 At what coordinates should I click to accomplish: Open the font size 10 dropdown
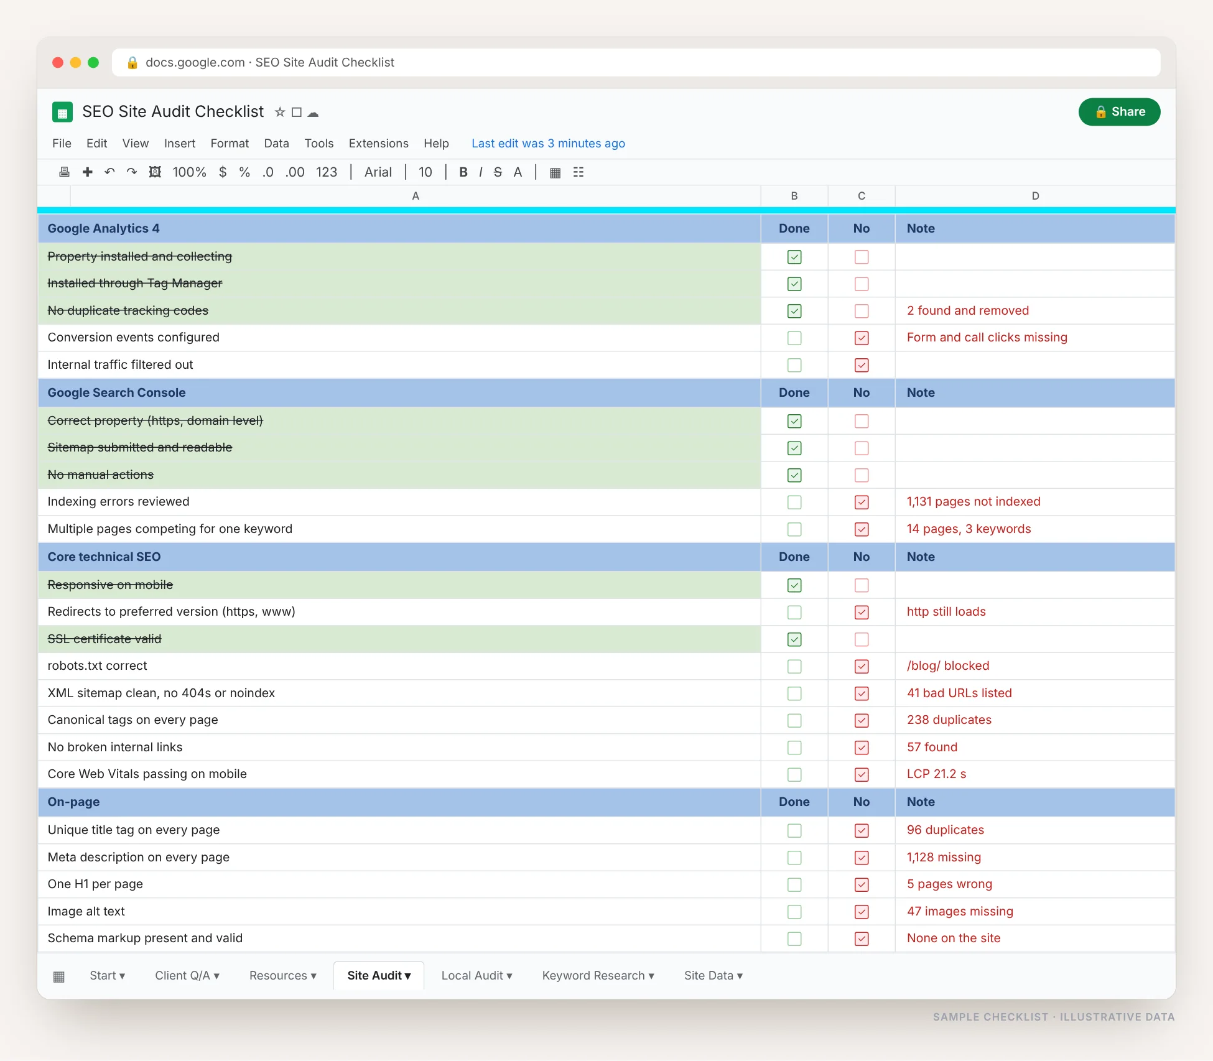point(425,172)
